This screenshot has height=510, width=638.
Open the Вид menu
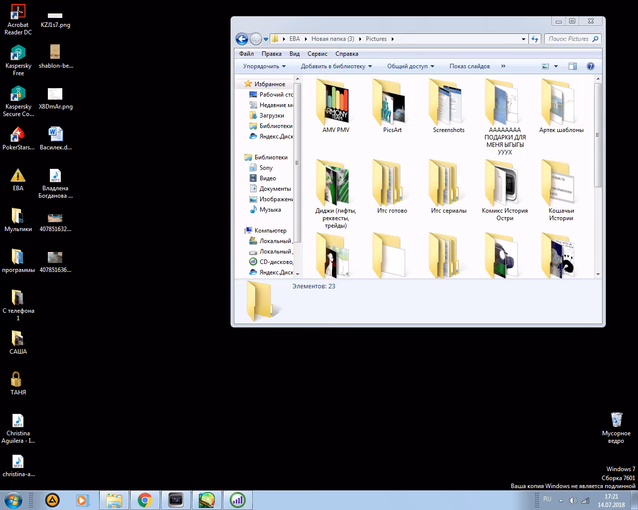[295, 53]
